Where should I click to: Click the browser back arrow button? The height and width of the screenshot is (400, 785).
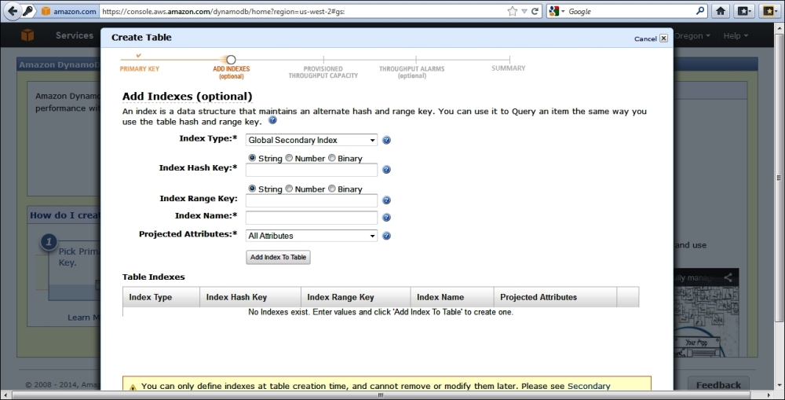[13, 11]
